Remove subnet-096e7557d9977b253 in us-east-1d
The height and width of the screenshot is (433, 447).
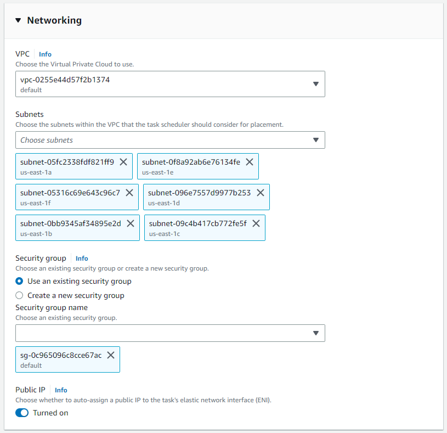click(261, 193)
